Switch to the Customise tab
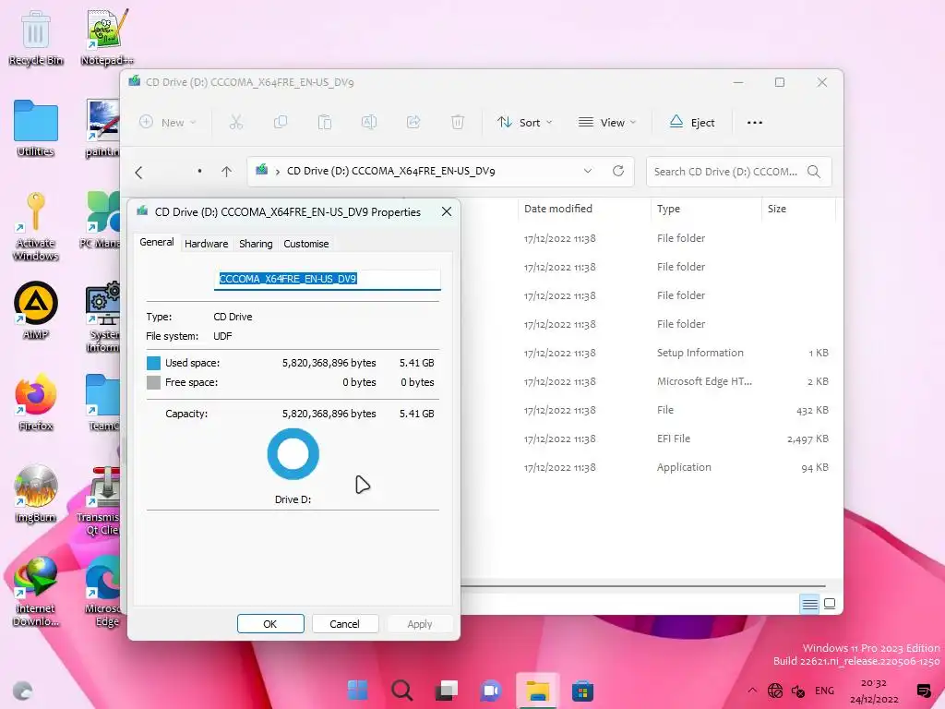This screenshot has height=709, width=945. click(x=306, y=244)
